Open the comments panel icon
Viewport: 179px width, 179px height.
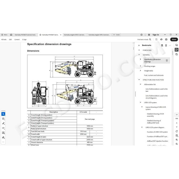(176, 45)
